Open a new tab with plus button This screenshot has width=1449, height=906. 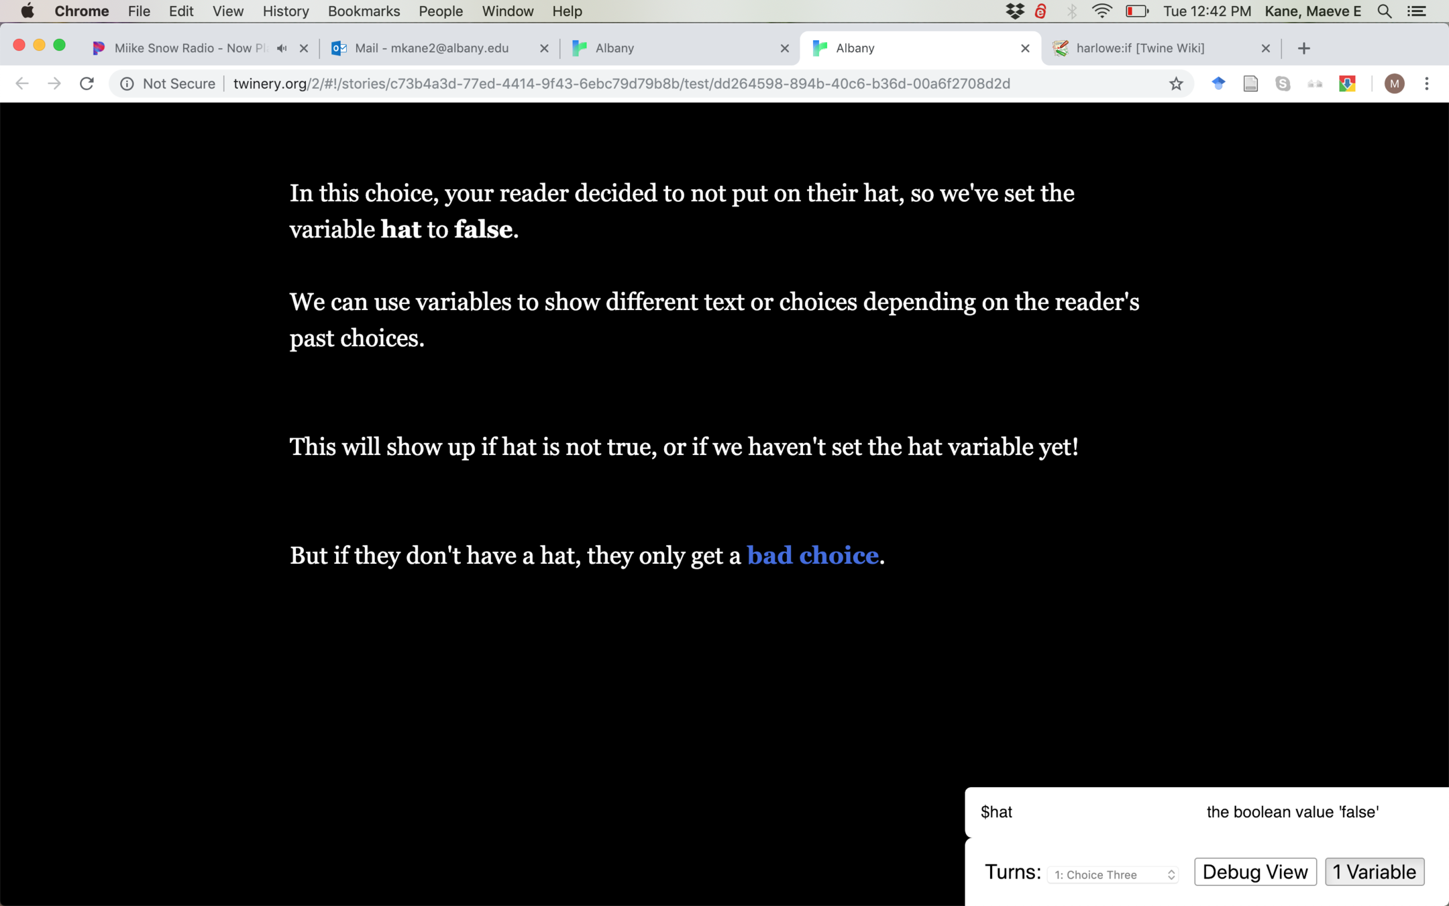point(1303,48)
